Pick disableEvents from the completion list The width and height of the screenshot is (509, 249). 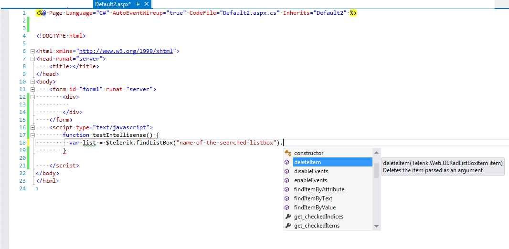pos(328,171)
